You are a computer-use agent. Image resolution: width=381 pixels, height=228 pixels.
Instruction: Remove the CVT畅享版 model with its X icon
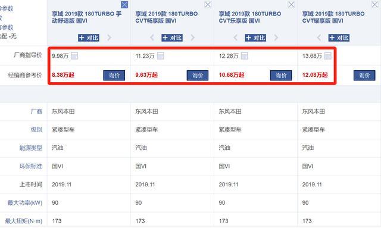(x=208, y=5)
